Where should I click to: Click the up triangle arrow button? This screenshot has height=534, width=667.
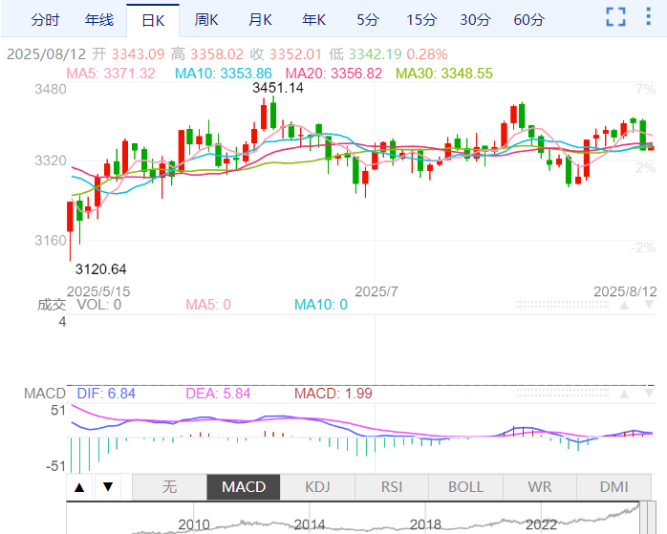pyautogui.click(x=79, y=487)
